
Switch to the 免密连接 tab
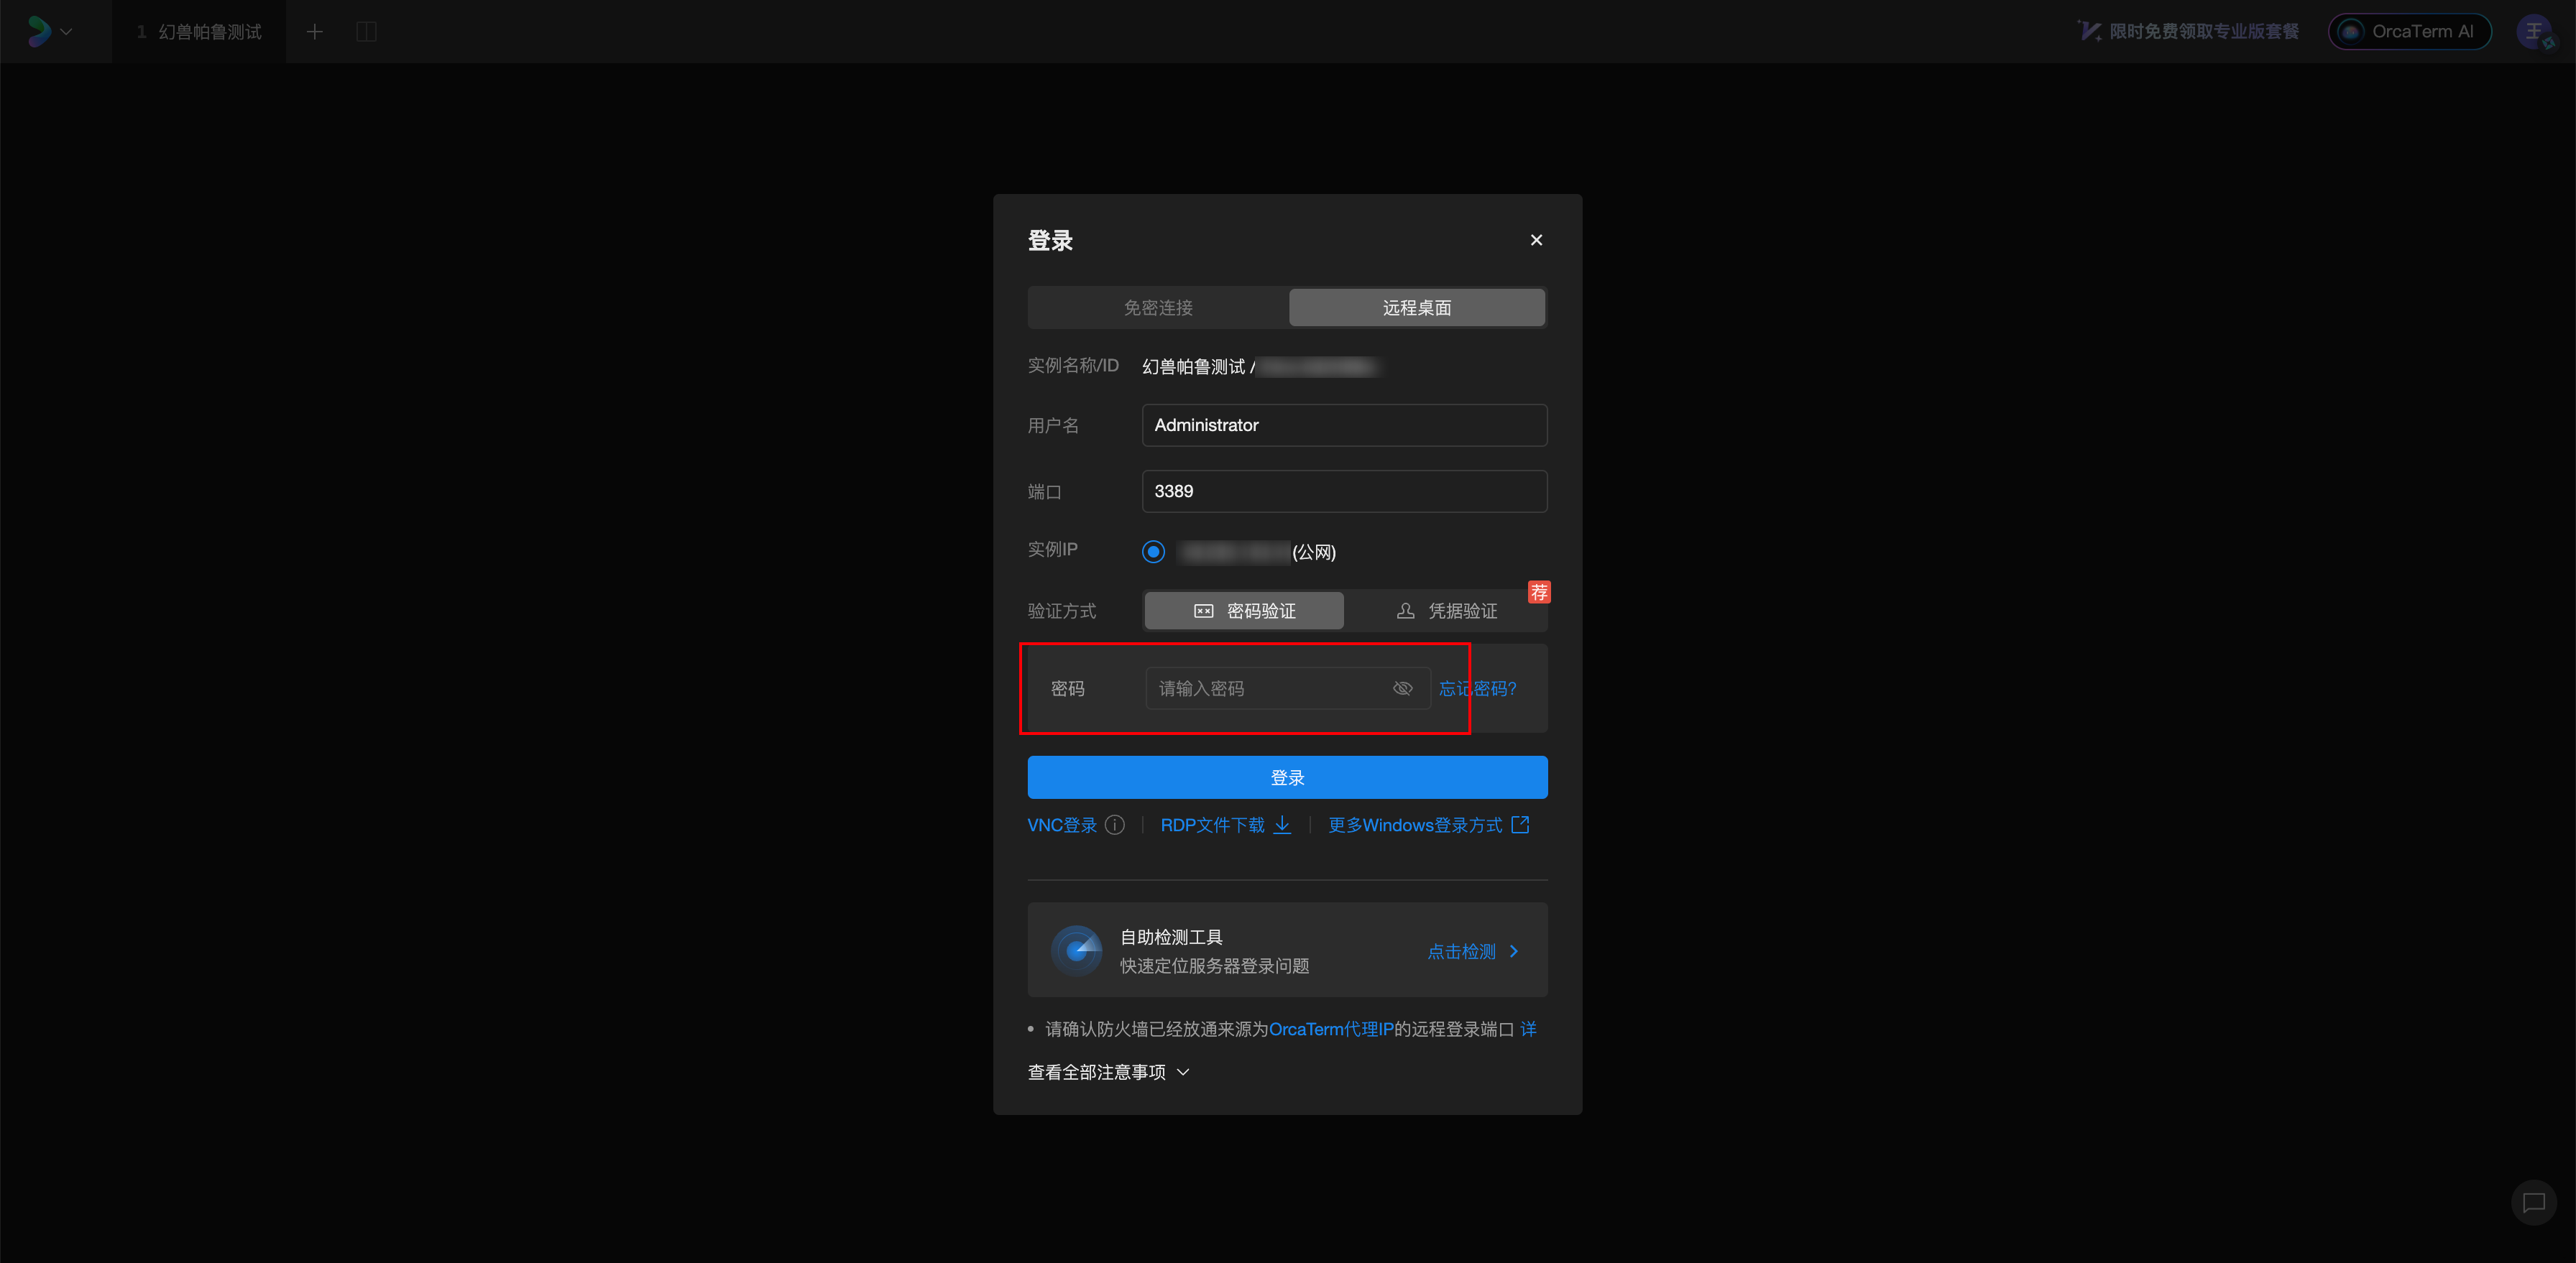(x=1158, y=307)
